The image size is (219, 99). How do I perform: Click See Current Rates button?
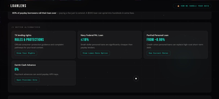tap(158, 53)
